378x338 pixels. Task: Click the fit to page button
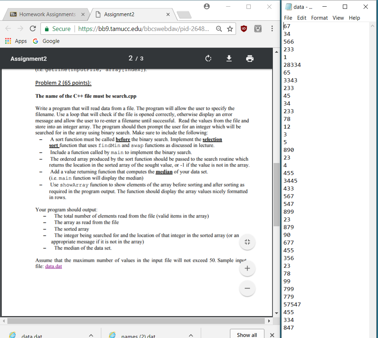coord(247,242)
